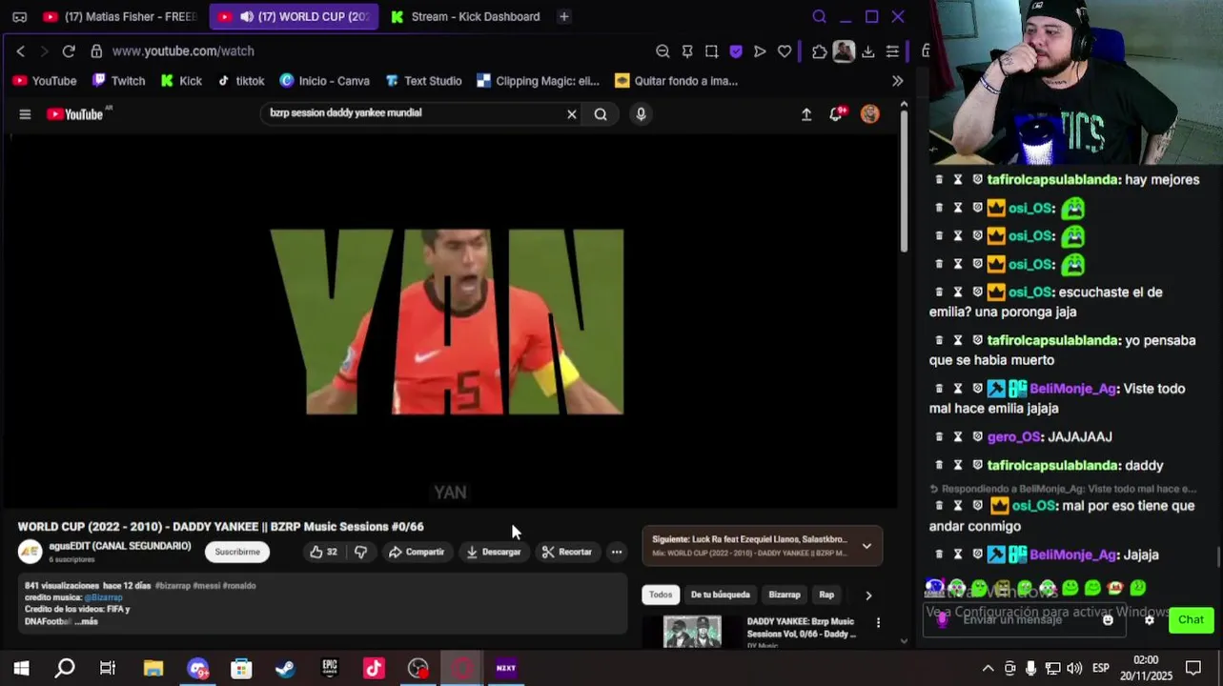Viewport: 1223px width, 686px height.
Task: Start voice search with the microphone
Action: (641, 114)
